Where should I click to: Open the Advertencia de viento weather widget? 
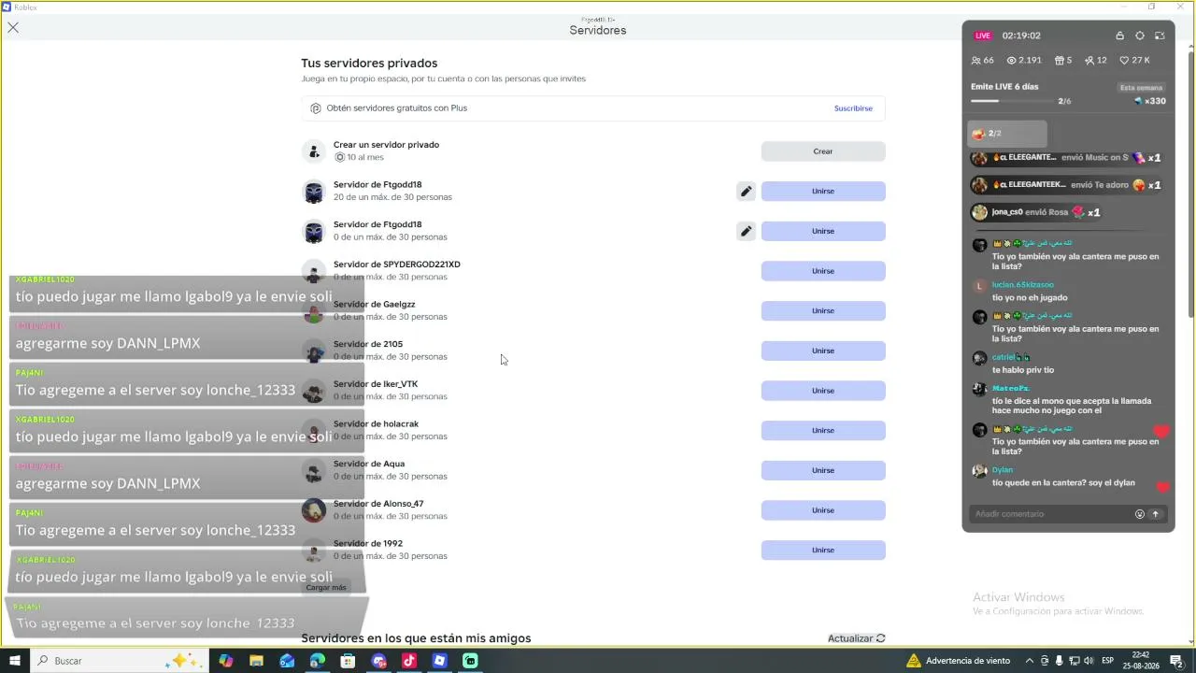click(958, 661)
